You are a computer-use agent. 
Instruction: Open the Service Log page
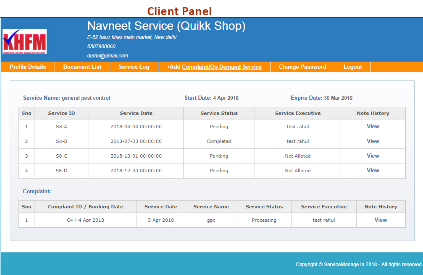tap(134, 67)
